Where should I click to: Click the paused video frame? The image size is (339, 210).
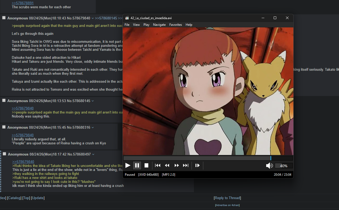(208, 91)
